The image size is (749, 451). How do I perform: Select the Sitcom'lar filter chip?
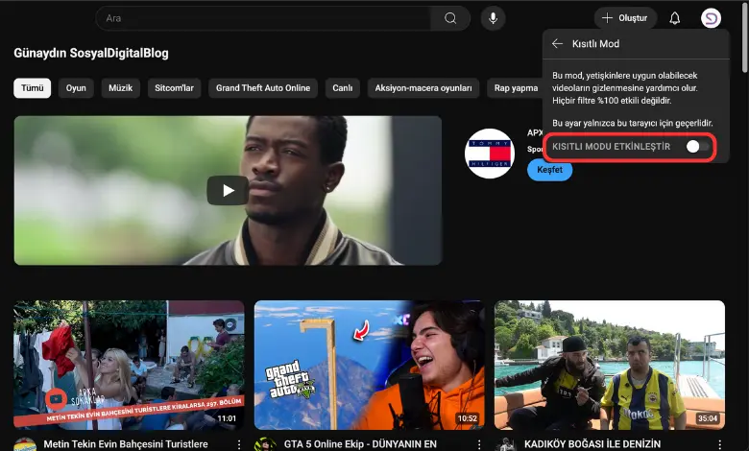coord(175,88)
